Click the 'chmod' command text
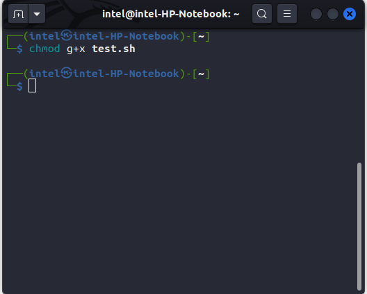 (44, 49)
